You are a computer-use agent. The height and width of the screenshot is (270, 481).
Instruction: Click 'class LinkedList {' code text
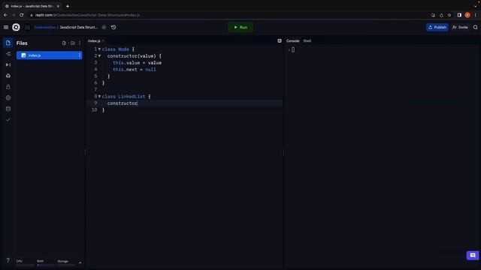click(x=126, y=97)
